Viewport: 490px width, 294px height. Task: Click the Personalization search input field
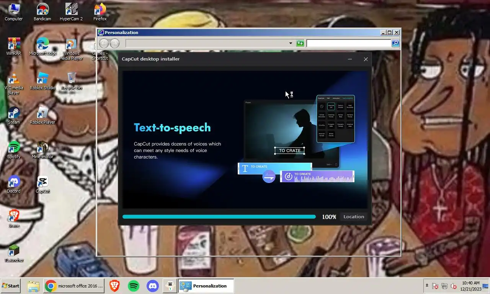(x=349, y=43)
